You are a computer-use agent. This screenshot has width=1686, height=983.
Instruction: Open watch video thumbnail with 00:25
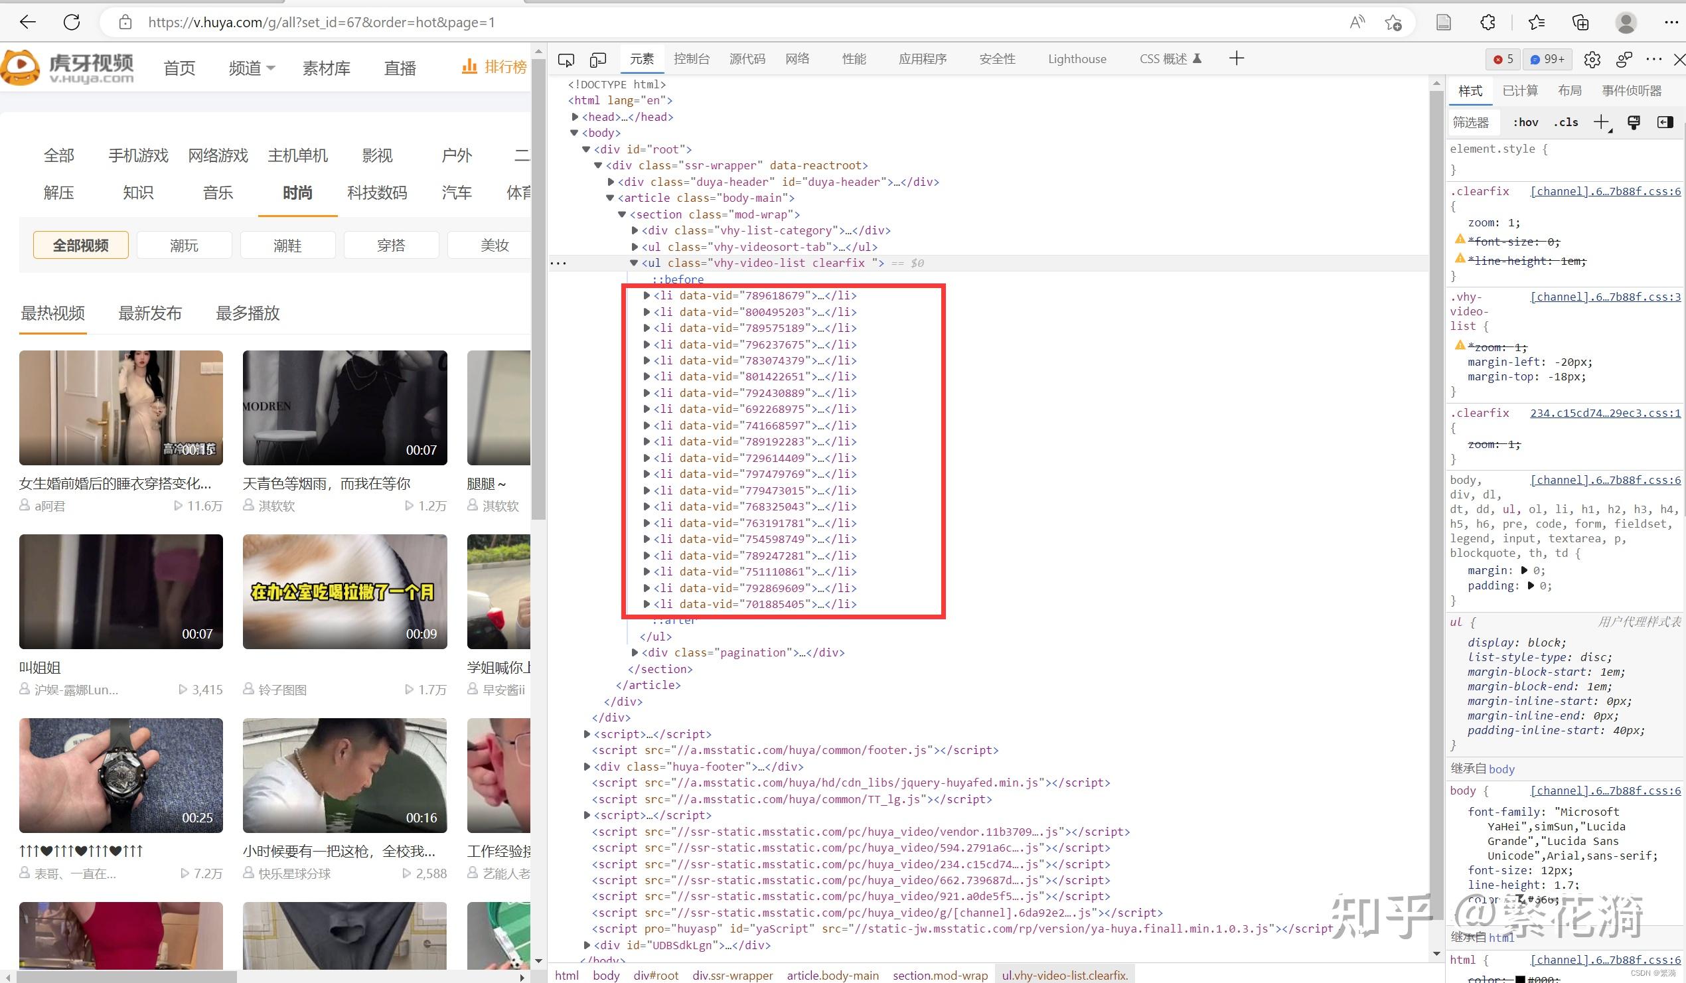121,775
